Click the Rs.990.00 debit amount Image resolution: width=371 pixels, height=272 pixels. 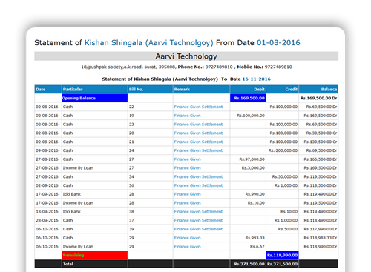[255, 194]
